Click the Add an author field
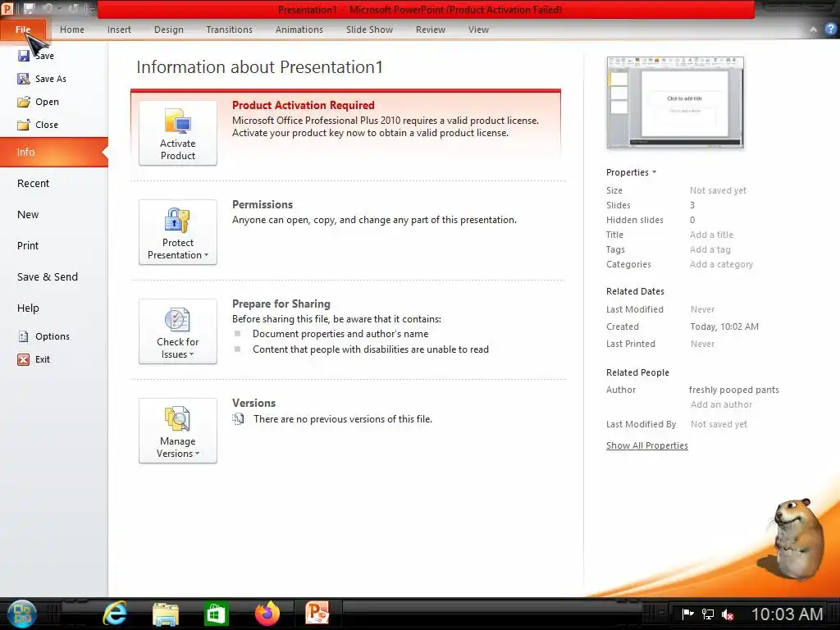The width and height of the screenshot is (840, 630). coord(721,404)
